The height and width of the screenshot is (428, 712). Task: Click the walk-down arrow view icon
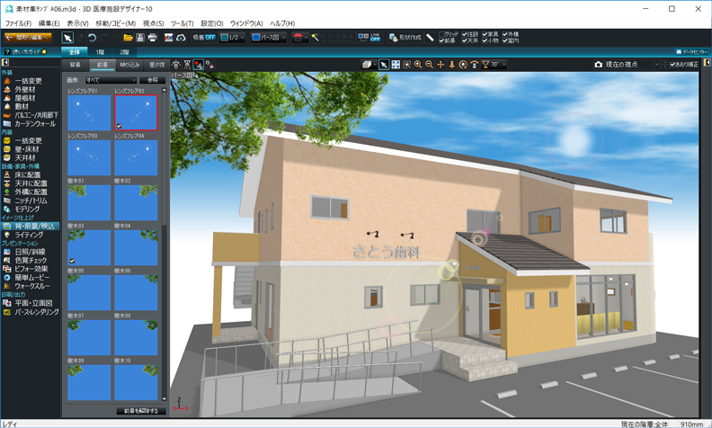pyautogui.click(x=451, y=65)
